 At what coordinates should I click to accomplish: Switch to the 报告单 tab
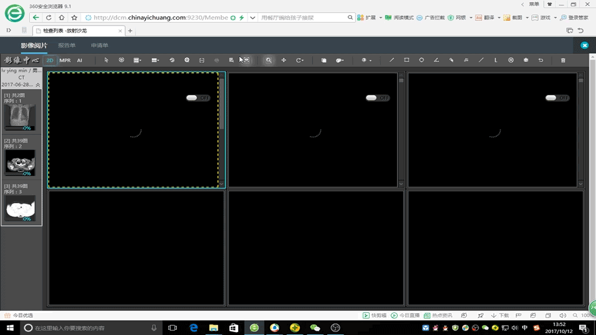[x=67, y=45]
